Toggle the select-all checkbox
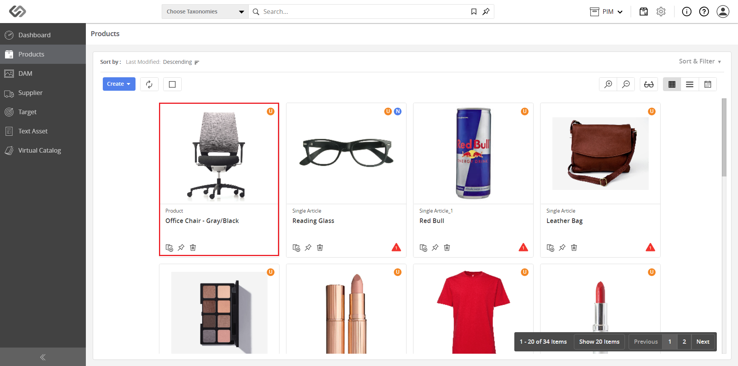 coord(172,84)
